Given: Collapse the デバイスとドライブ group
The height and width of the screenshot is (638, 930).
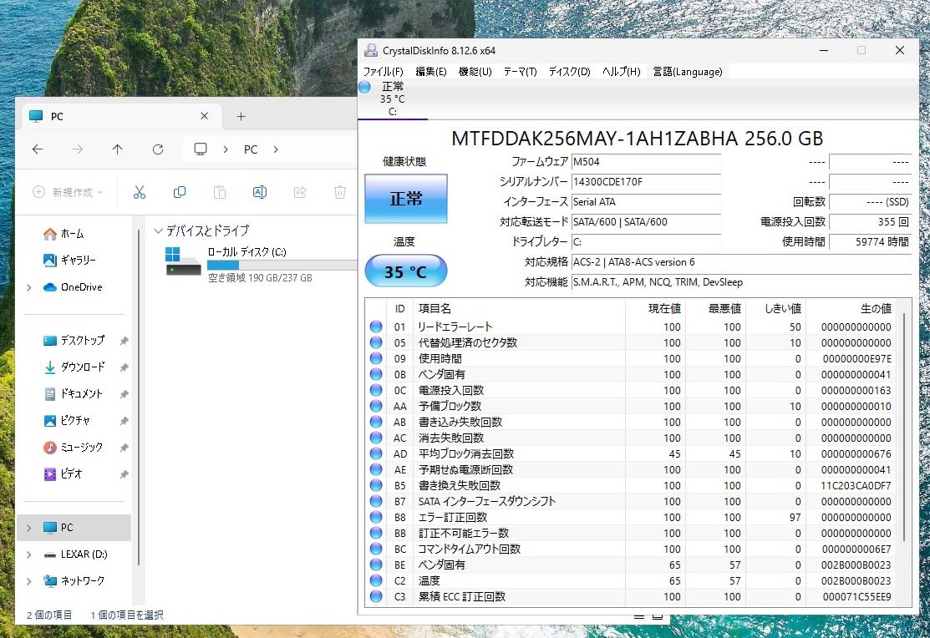Looking at the screenshot, I should coord(158,230).
